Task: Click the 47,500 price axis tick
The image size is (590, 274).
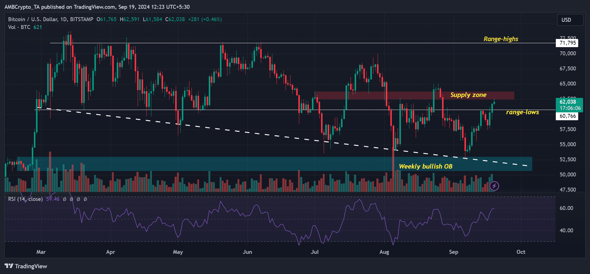Action: [568, 190]
